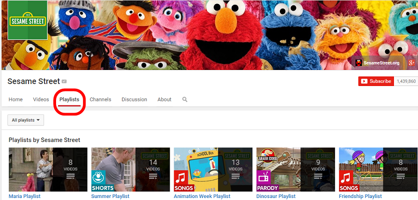This screenshot has width=418, height=200.
Task: Open the school bus Animation Week thumbnail
Action: [x=213, y=169]
